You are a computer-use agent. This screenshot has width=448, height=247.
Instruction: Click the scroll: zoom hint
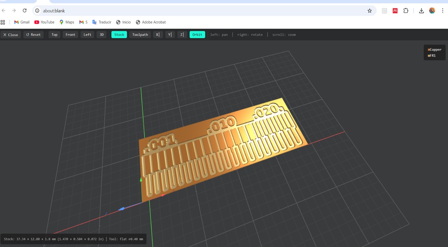coord(284,35)
